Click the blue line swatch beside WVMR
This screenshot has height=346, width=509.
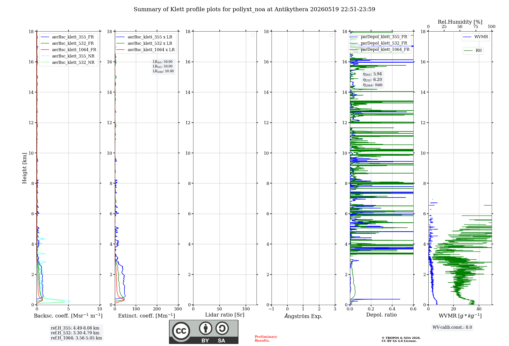point(467,37)
